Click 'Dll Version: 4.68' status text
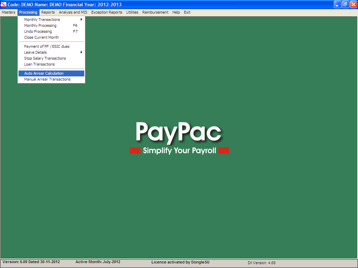This screenshot has width=358, height=268. (x=262, y=263)
